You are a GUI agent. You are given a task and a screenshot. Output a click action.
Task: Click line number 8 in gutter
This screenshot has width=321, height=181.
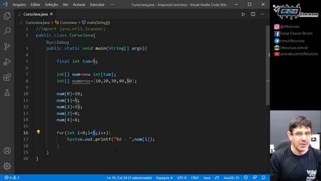pos(27,81)
